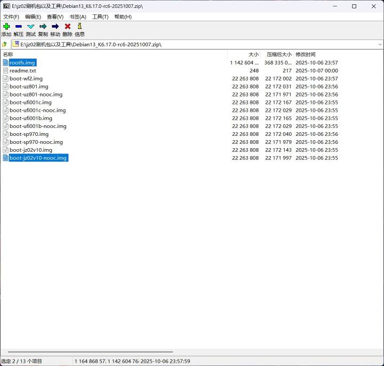Click the rootfs.img size 1 142 604 ...
Viewport: 384px width, 366px height.
pyautogui.click(x=244, y=63)
